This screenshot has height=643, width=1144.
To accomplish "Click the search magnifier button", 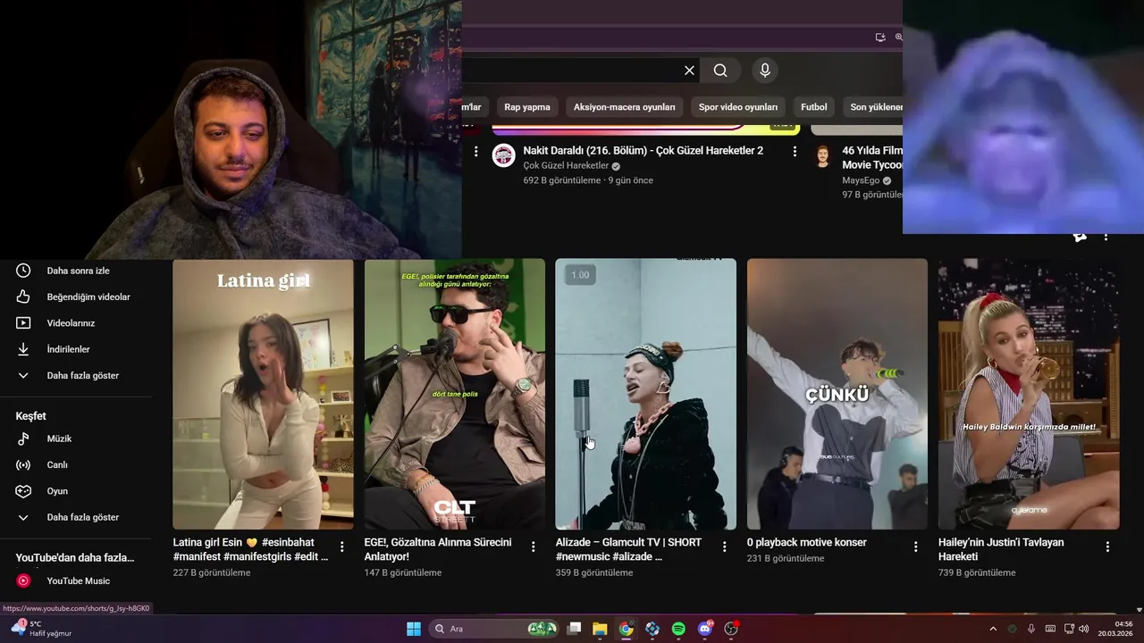I will coord(720,71).
